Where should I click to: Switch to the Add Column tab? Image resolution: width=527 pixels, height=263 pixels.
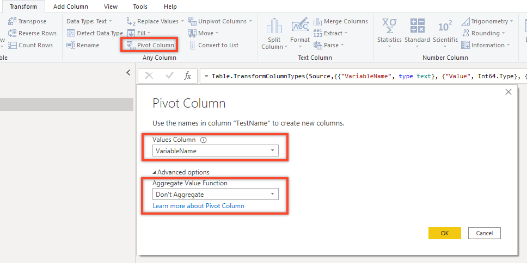(71, 7)
